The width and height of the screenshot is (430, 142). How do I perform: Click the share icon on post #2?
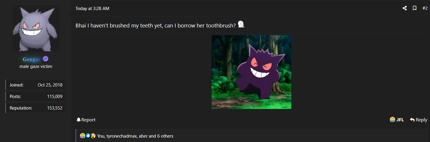click(405, 8)
